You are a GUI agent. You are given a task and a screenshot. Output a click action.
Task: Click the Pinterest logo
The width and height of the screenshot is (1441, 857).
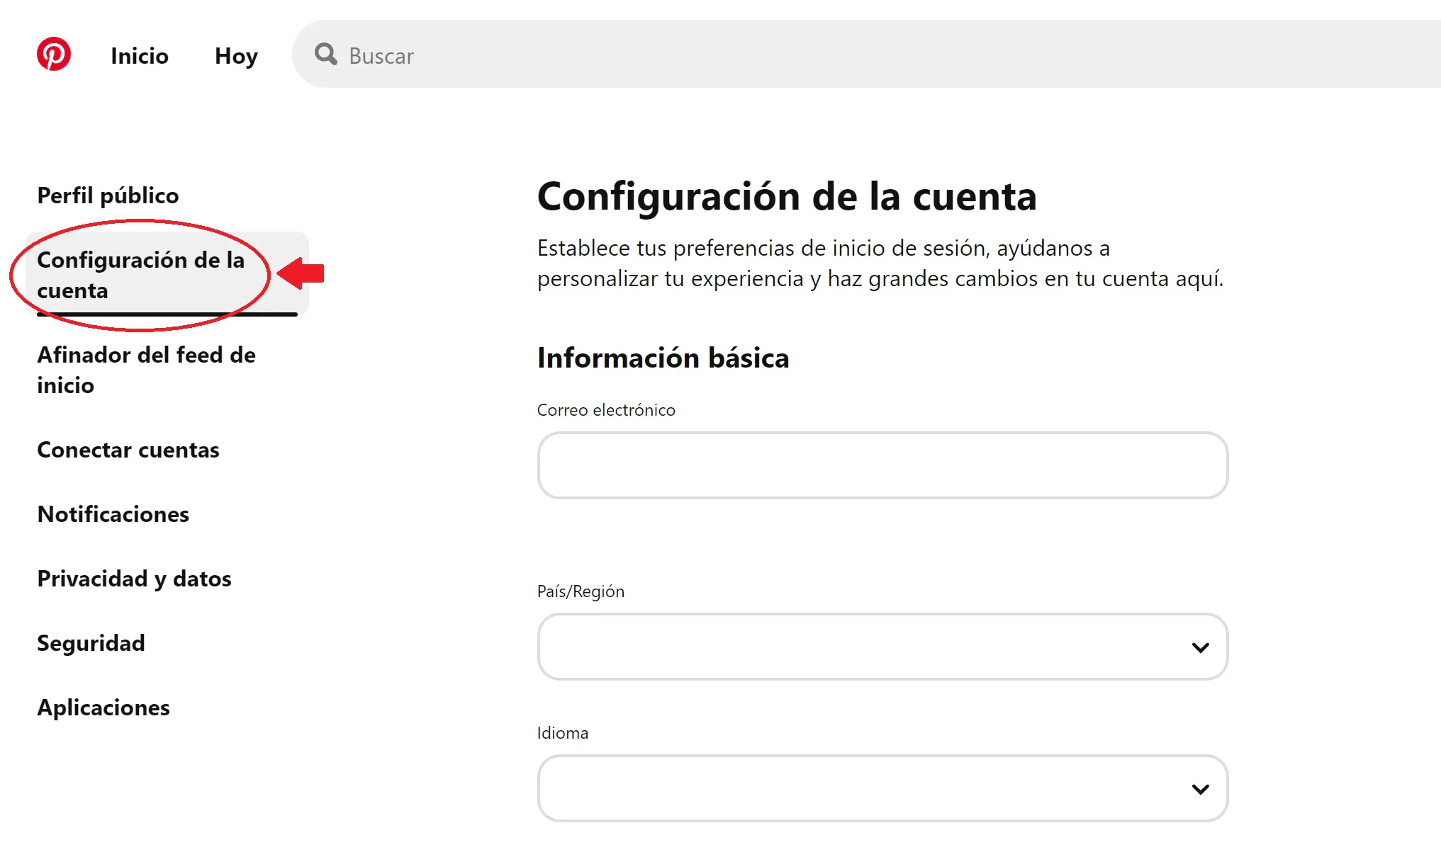[53, 55]
